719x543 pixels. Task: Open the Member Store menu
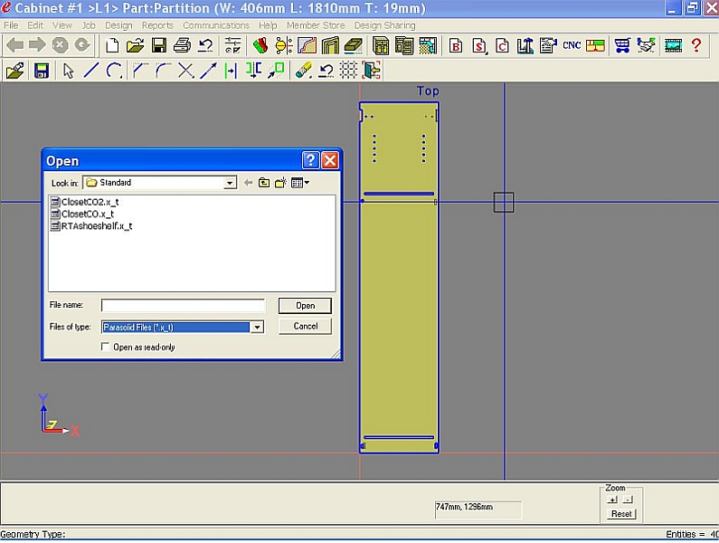pos(316,25)
